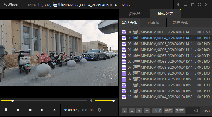Click the playlist search input field
212x117 pixels.
[x=193, y=111]
